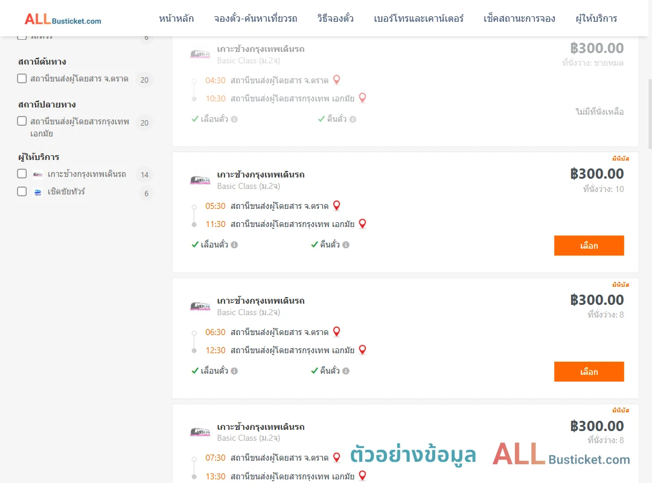Show เลื่อนตั๋ว info icon for 06:30 trip
The image size is (652, 483).
234,371
